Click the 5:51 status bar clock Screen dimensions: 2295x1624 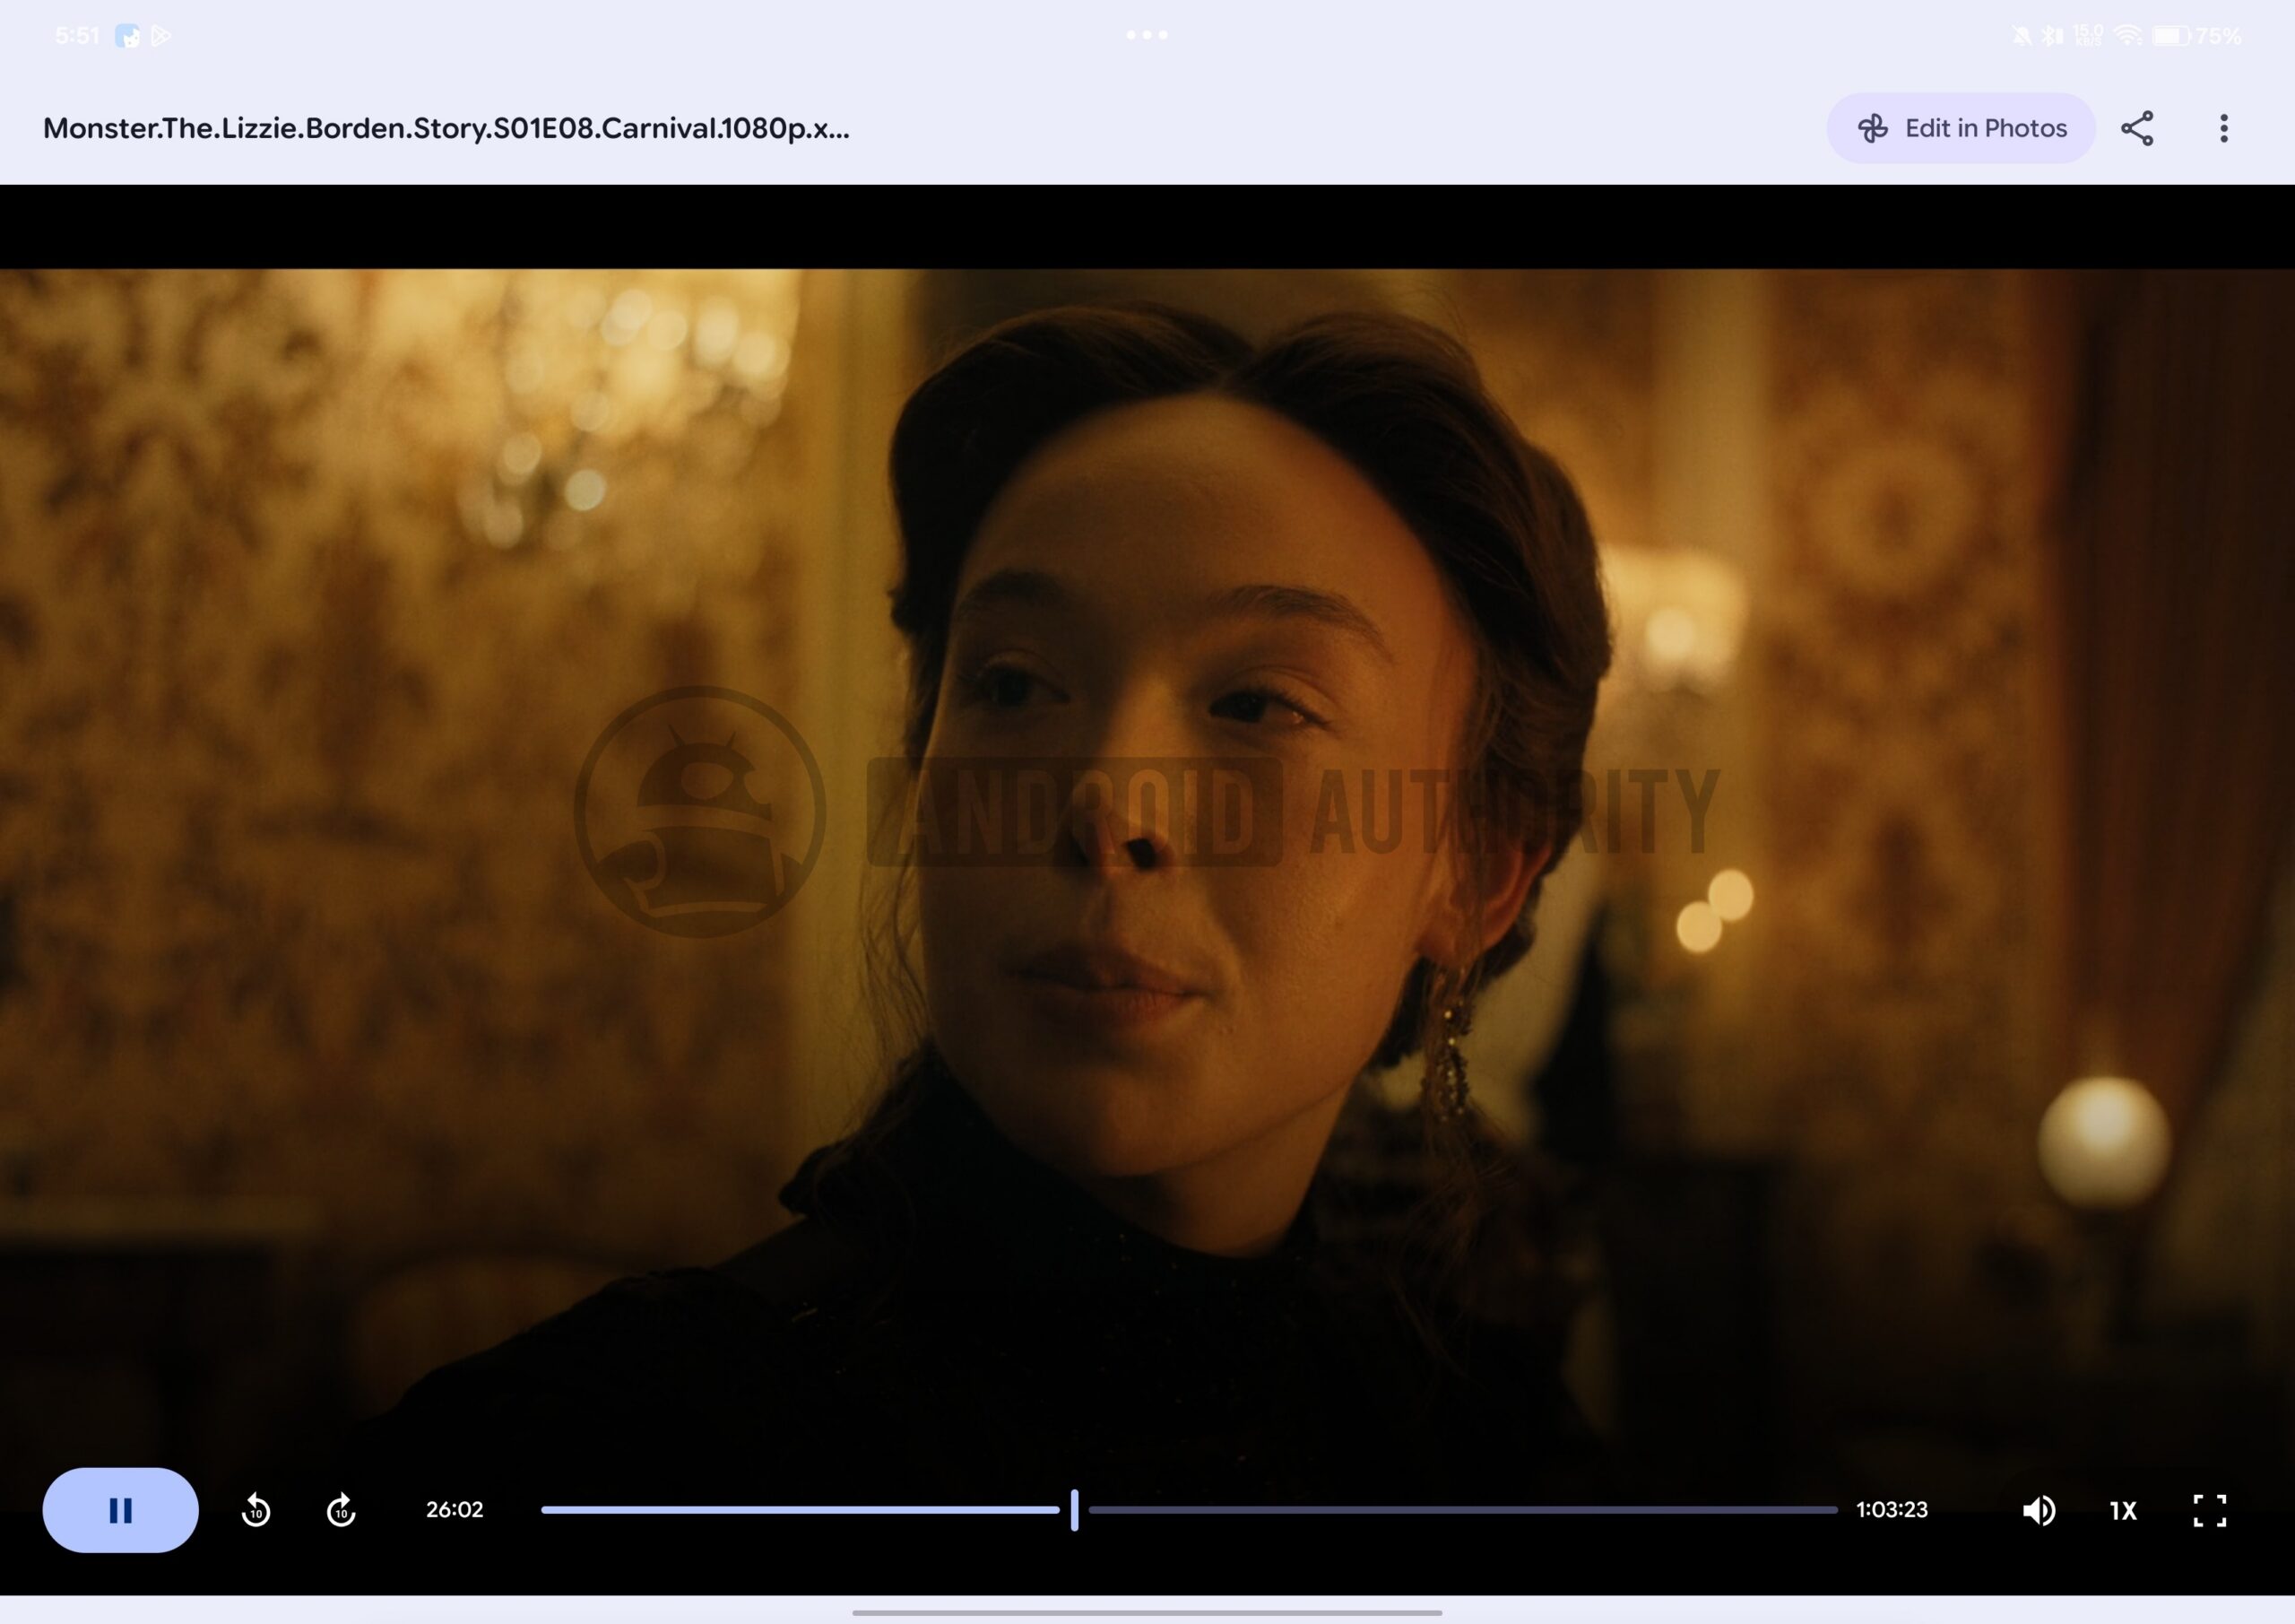[x=77, y=36]
